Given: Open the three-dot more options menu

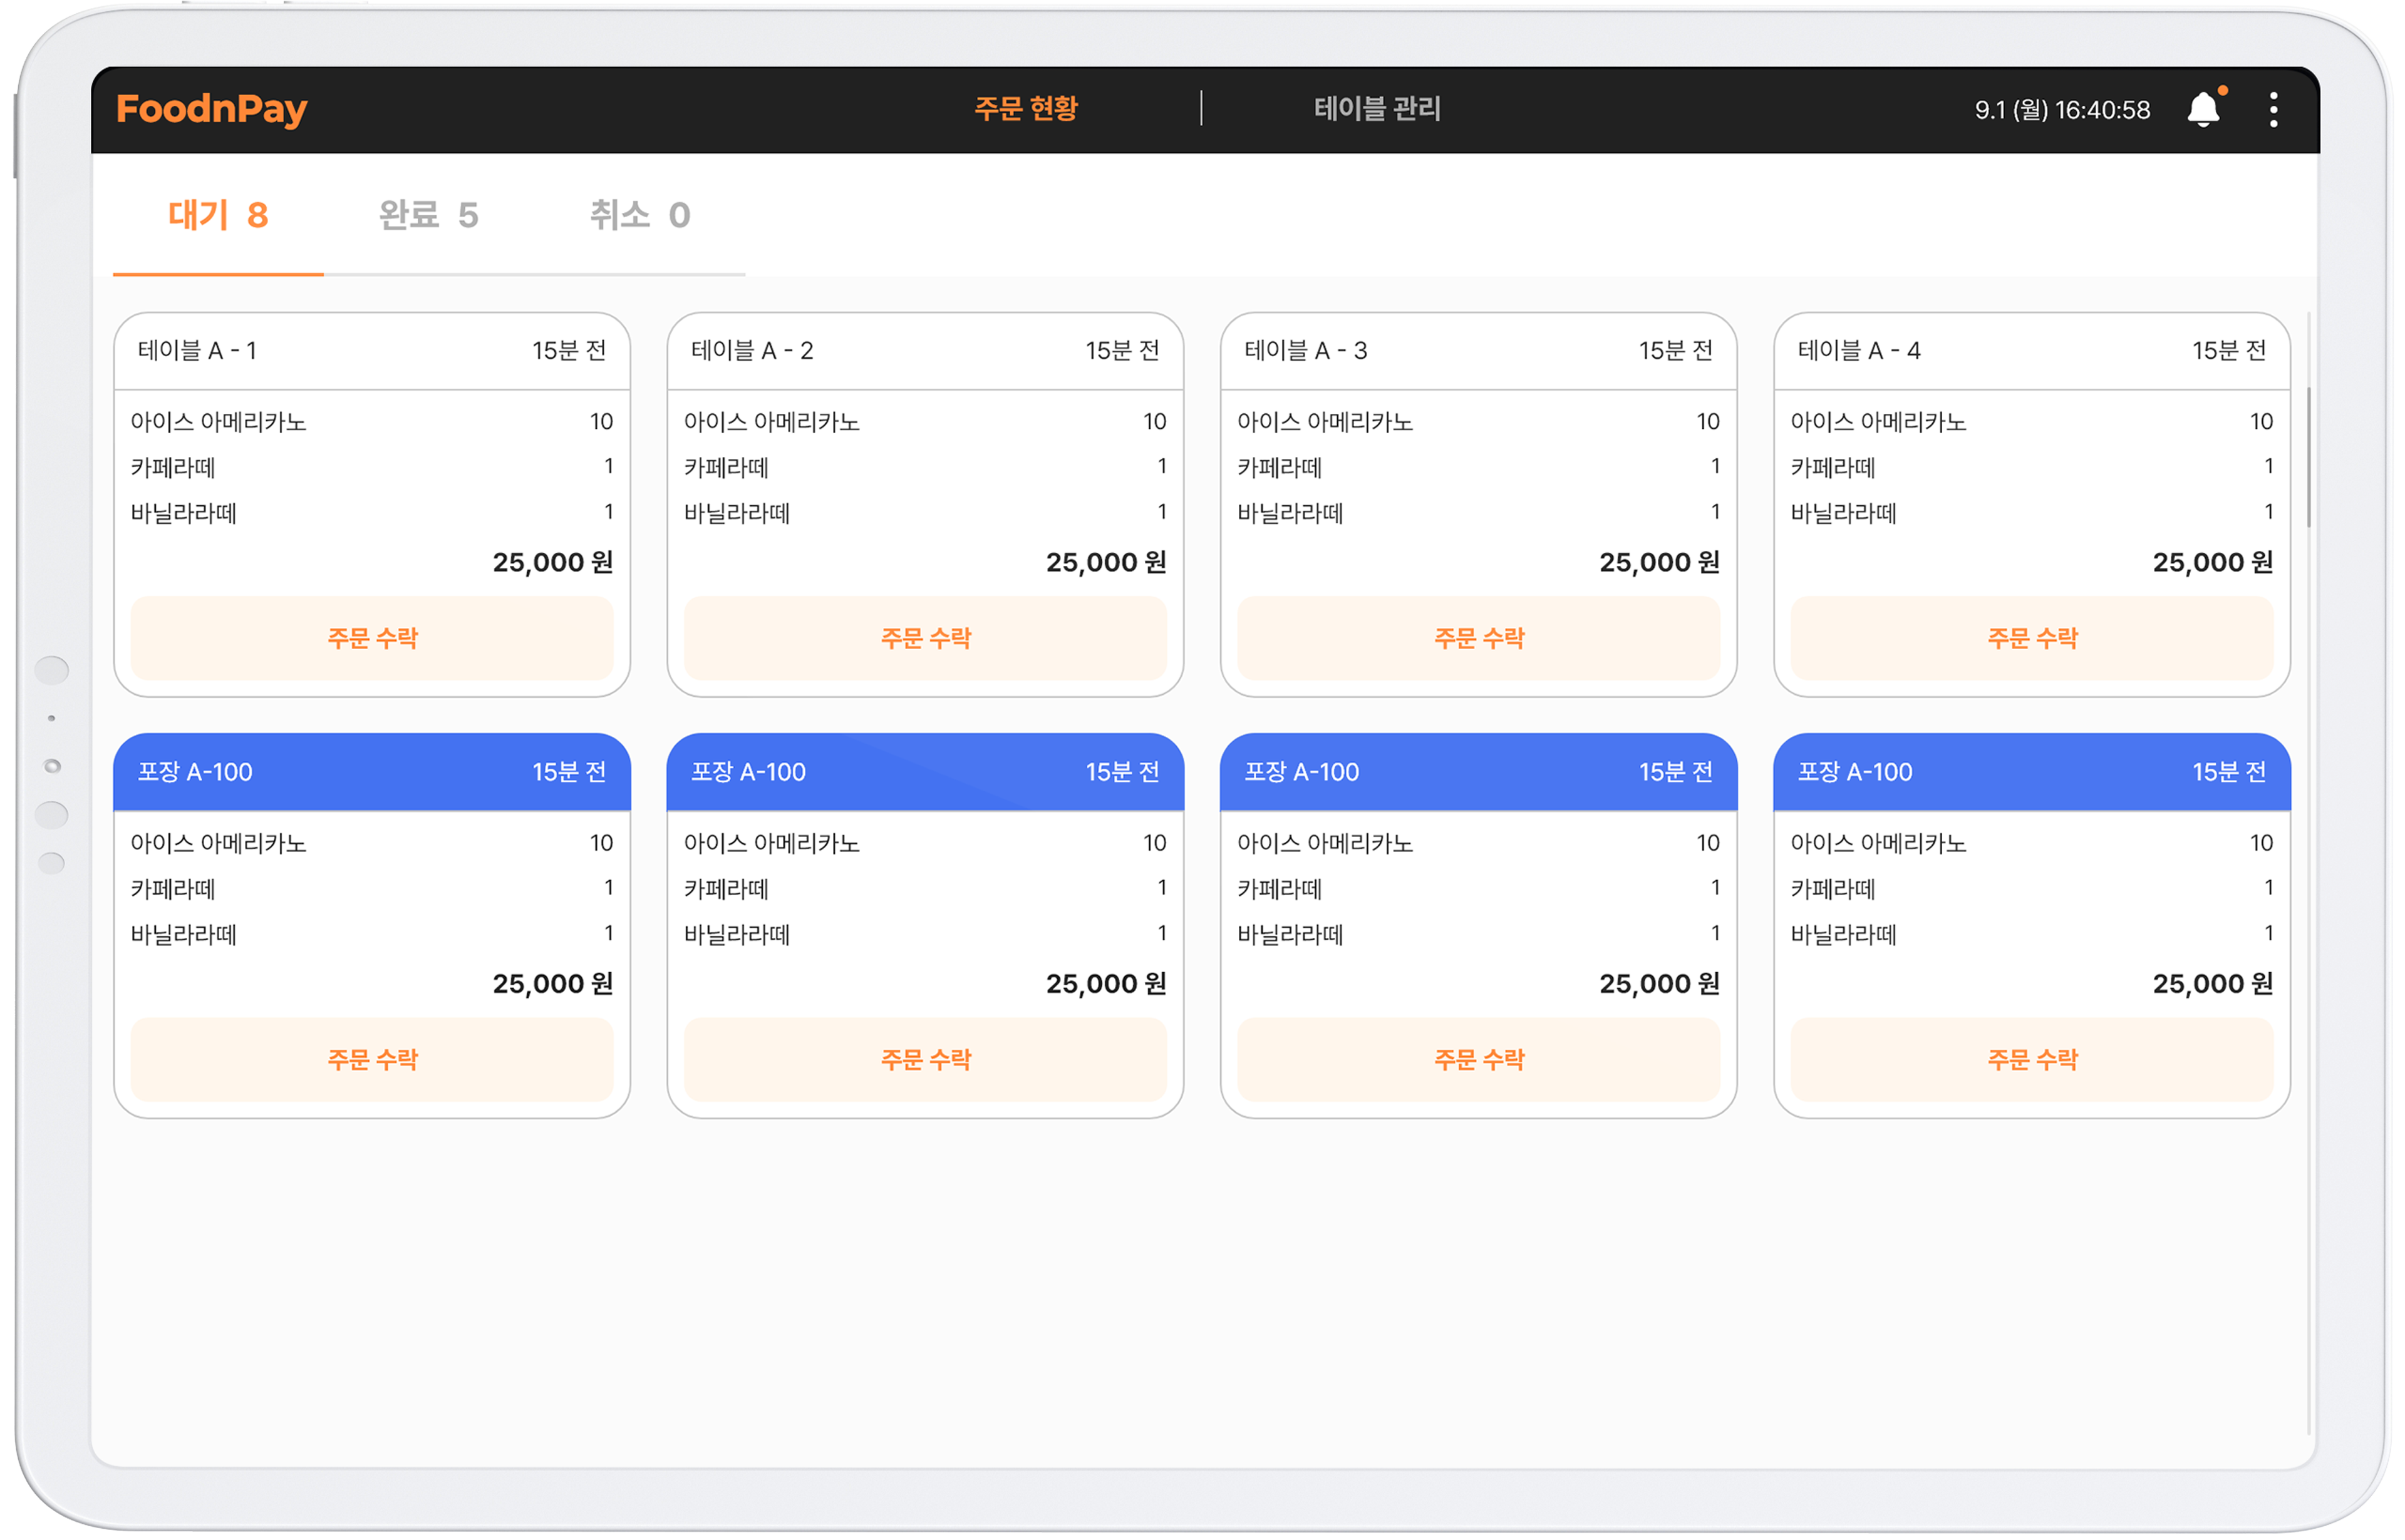Looking at the screenshot, I should (x=2274, y=110).
